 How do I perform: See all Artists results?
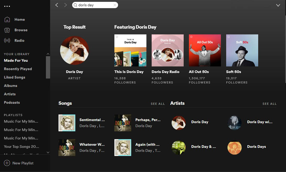[269, 104]
